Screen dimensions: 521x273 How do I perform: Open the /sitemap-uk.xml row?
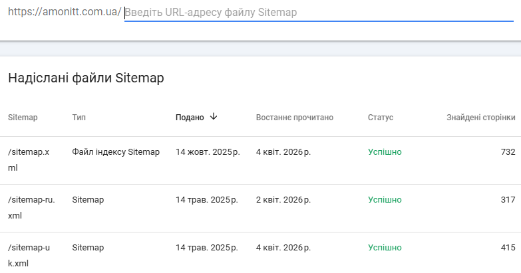29,256
